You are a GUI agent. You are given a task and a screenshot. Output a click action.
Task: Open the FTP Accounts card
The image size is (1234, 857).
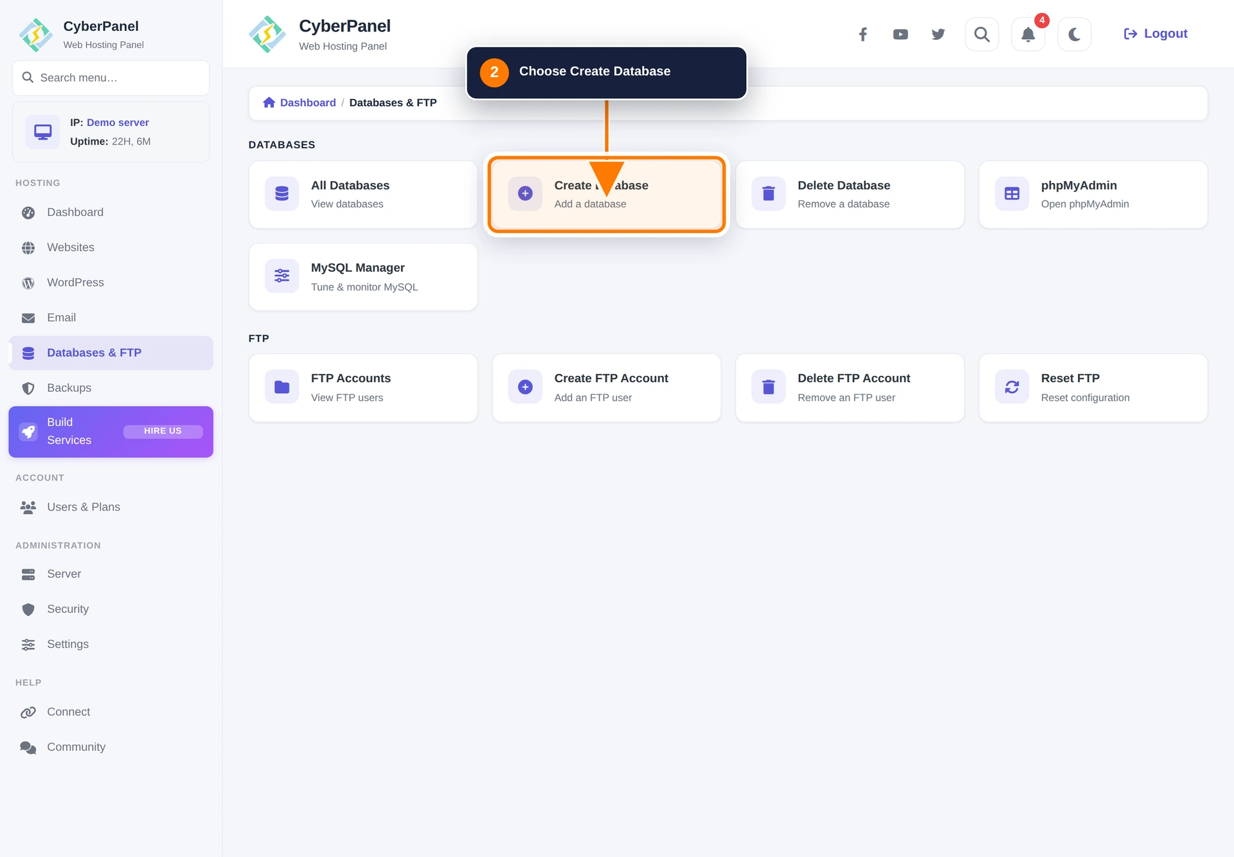(363, 388)
